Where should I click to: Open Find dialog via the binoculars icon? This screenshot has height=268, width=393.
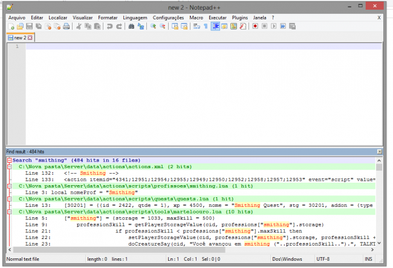click(131, 27)
